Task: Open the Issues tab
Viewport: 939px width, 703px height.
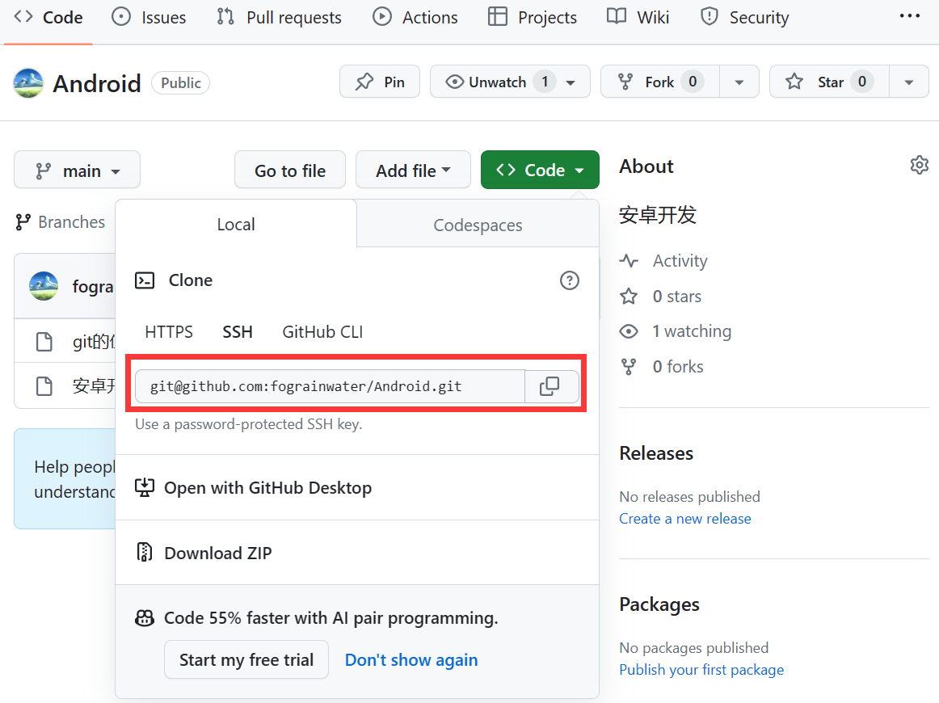Action: tap(149, 17)
